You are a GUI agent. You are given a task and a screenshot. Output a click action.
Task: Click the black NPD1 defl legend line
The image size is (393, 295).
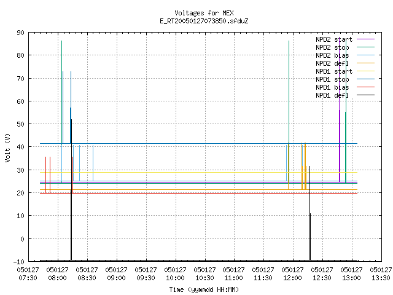tap(365, 95)
